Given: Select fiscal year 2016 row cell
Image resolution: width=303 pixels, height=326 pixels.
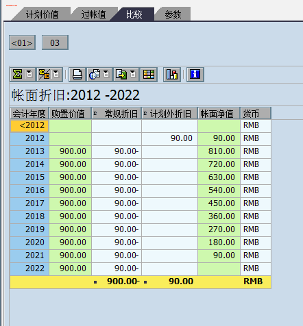Looking at the screenshot, I should pos(29,190).
